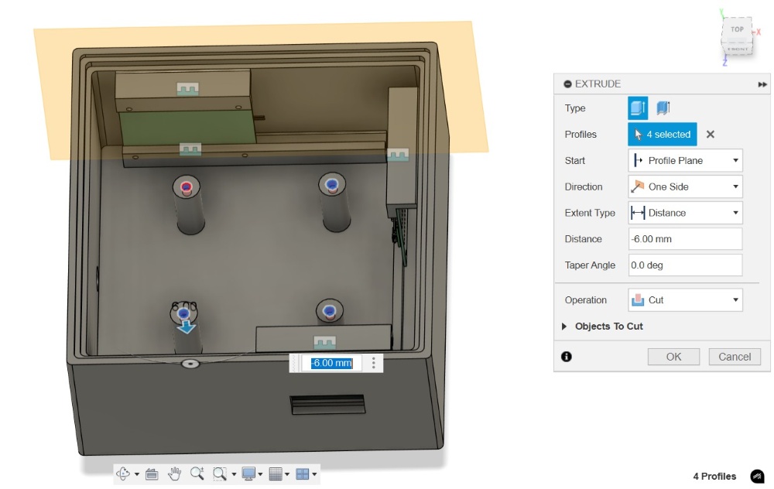Image resolution: width=774 pixels, height=489 pixels.
Task: Select the Orbit navigation tool
Action: [x=122, y=474]
